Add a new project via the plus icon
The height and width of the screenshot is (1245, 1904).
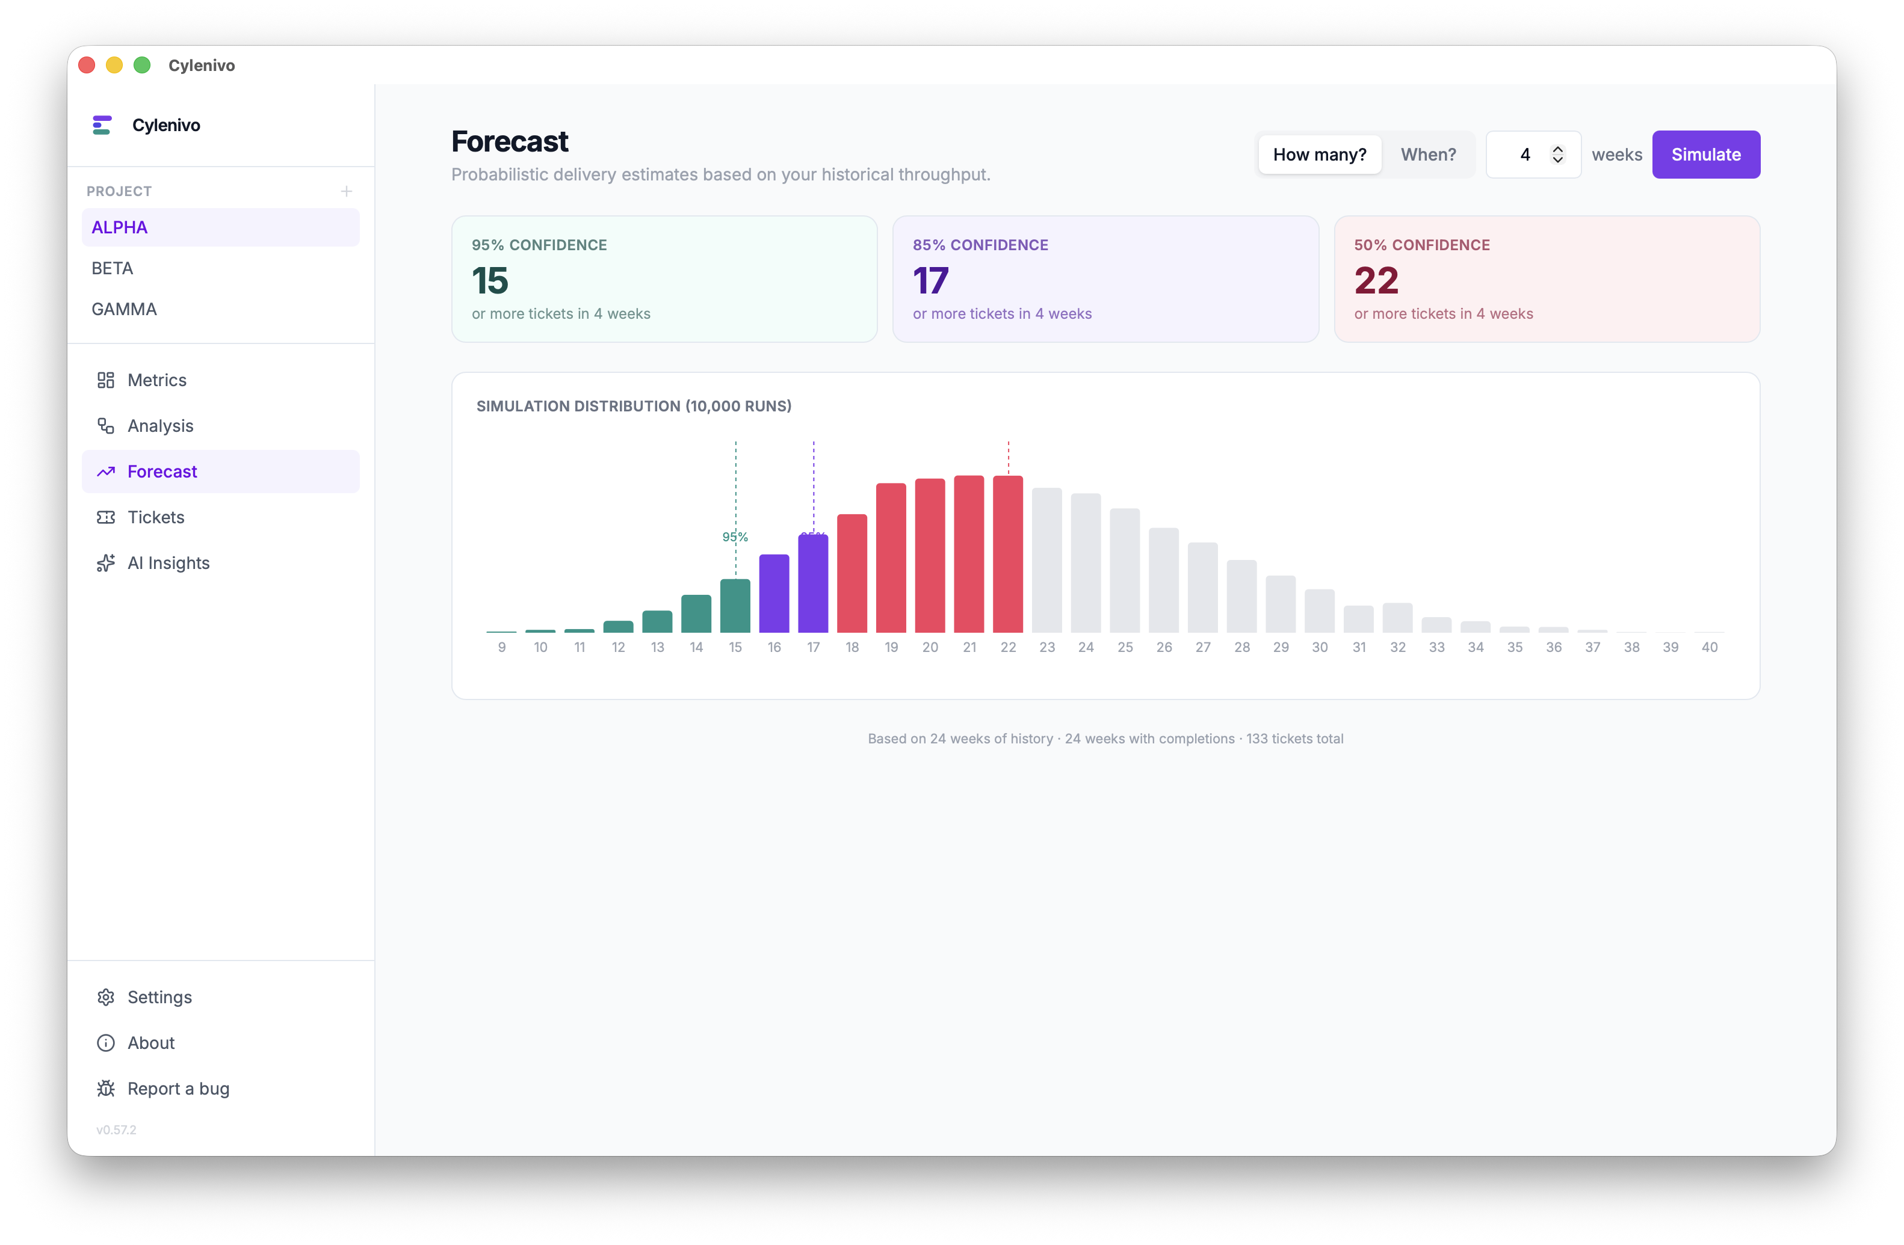[x=347, y=191]
